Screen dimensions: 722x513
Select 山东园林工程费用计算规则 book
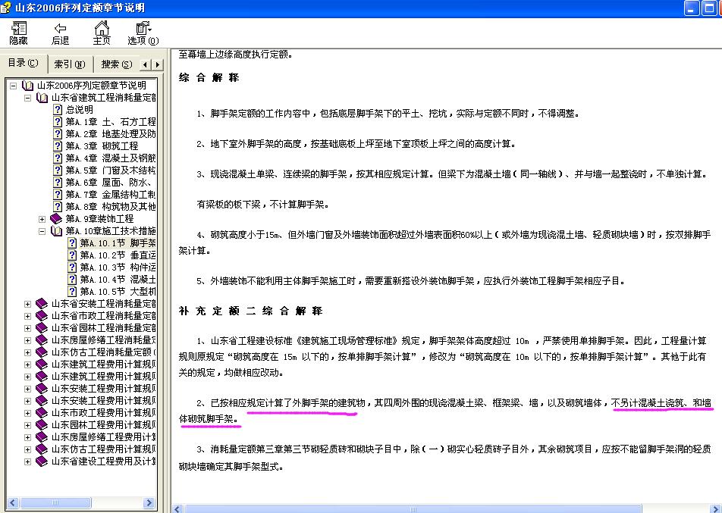pos(104,424)
